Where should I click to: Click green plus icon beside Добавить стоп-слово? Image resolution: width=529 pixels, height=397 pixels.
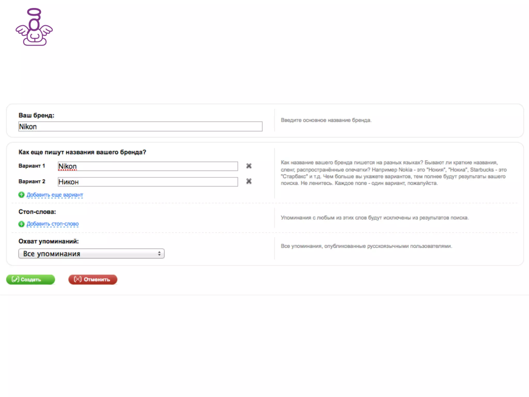coord(21,224)
